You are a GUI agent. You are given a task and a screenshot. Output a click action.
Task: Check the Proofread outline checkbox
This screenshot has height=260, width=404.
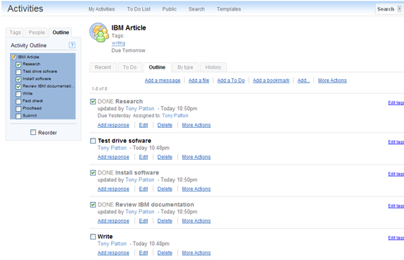click(18, 109)
